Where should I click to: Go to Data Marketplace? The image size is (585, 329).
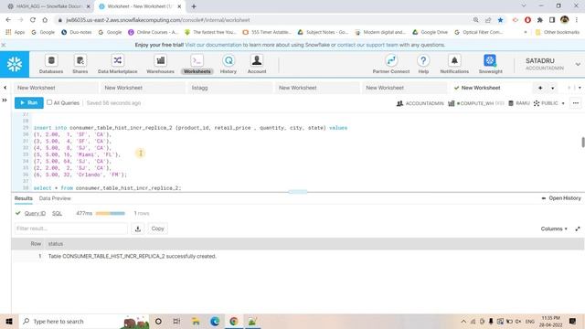(x=118, y=64)
